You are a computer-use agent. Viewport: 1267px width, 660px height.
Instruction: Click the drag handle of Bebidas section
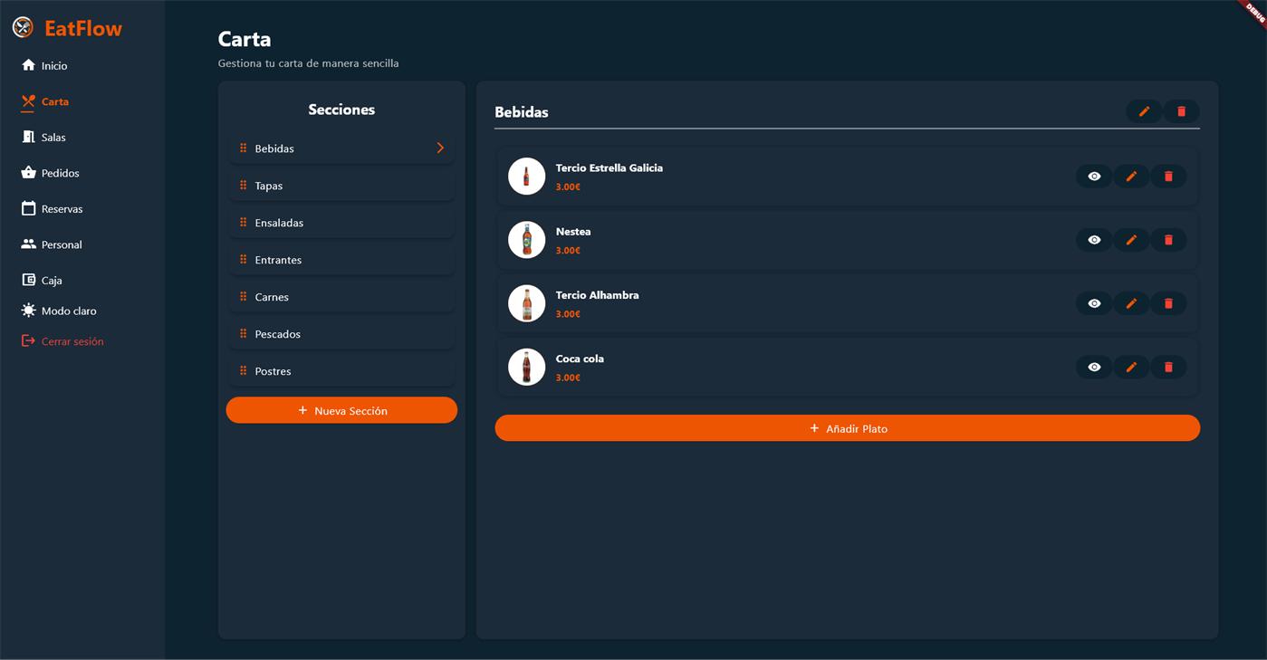tap(243, 148)
